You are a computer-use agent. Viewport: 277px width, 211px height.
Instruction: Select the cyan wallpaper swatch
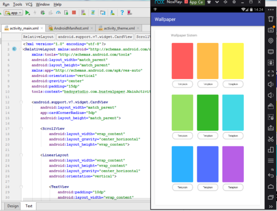(233, 112)
